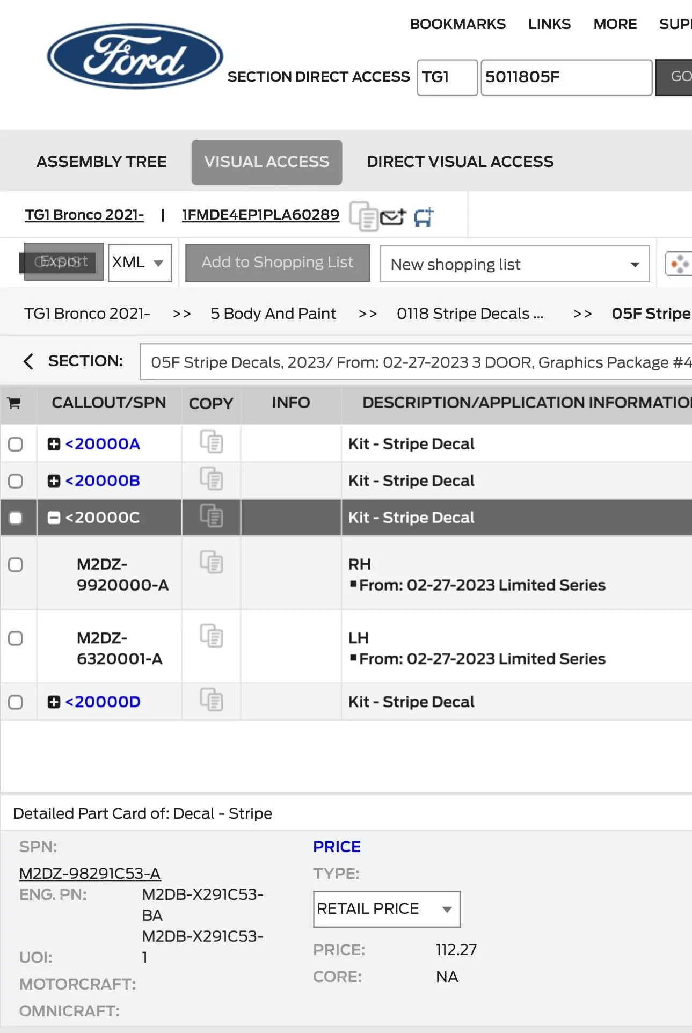This screenshot has height=1033, width=692.
Task: Click Add to Shopping List button
Action: (x=278, y=263)
